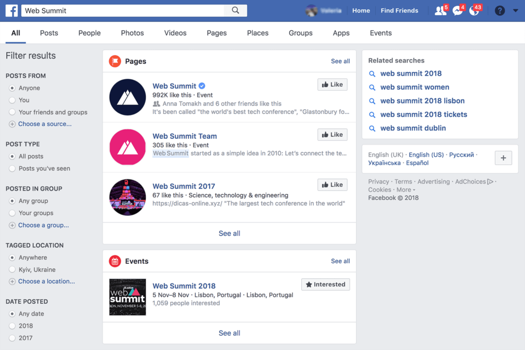Click search icon beside web summit 2018 tickets
Screen dimensions: 525x350
372,115
